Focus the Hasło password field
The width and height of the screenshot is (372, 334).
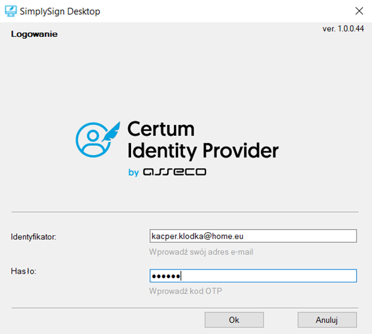click(x=253, y=276)
